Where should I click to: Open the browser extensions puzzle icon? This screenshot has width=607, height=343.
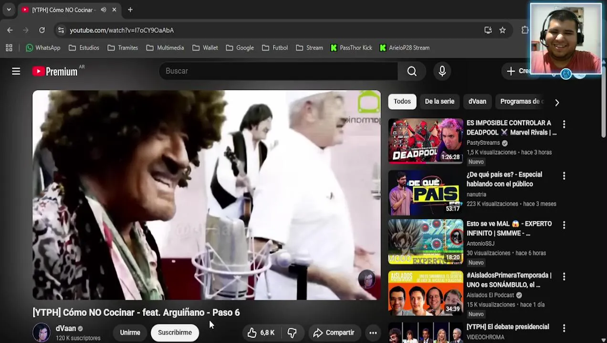coord(525,30)
